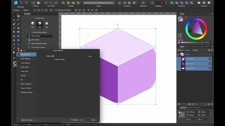Screen dimensions: 225x126
Task: Toggle the Scale with Object checkbox
Action: [x=19, y=120]
